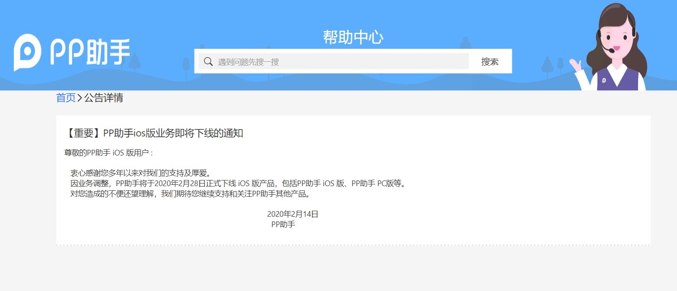Select the 公告详情 breadcrumb item
Screen dimensions: 677x291
click(104, 98)
